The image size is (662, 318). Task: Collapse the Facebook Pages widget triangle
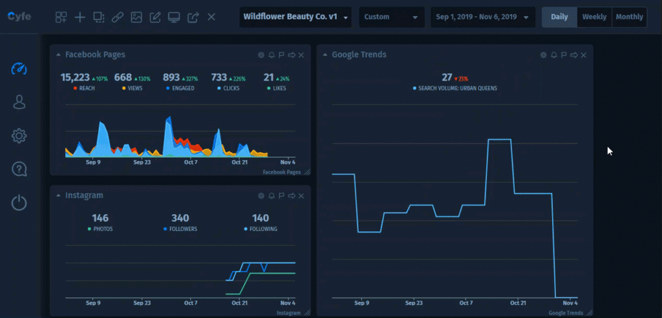coord(58,55)
